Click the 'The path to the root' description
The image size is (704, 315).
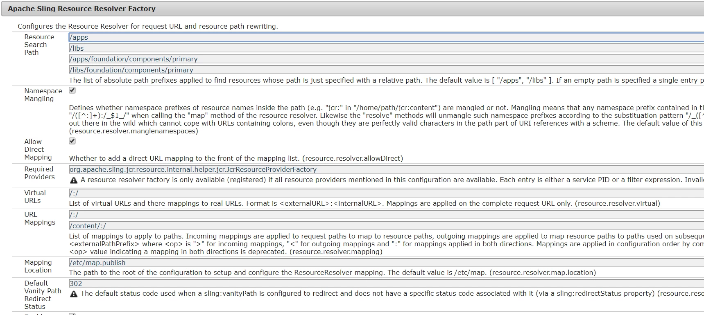point(333,272)
